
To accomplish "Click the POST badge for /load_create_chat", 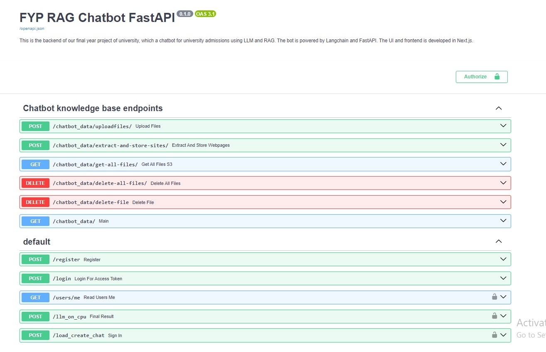I will click(x=36, y=335).
